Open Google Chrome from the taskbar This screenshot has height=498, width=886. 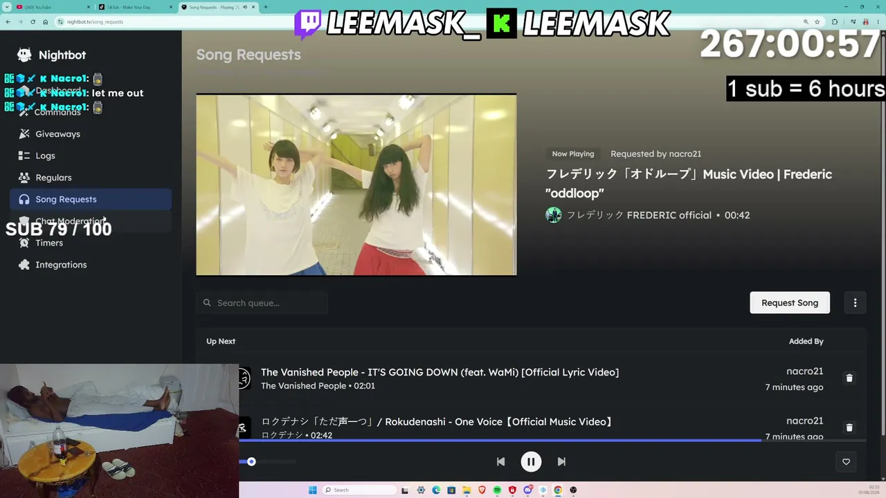coord(558,490)
